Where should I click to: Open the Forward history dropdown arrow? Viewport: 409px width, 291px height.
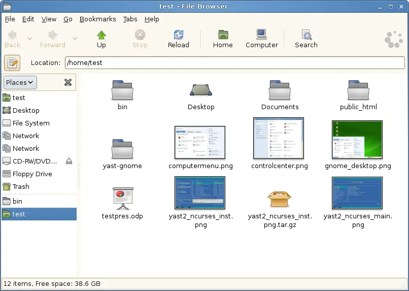(x=75, y=39)
